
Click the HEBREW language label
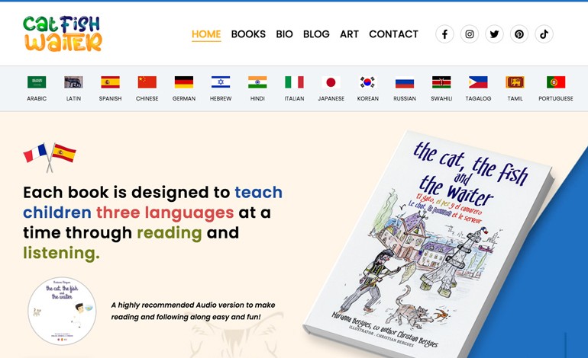221,98
